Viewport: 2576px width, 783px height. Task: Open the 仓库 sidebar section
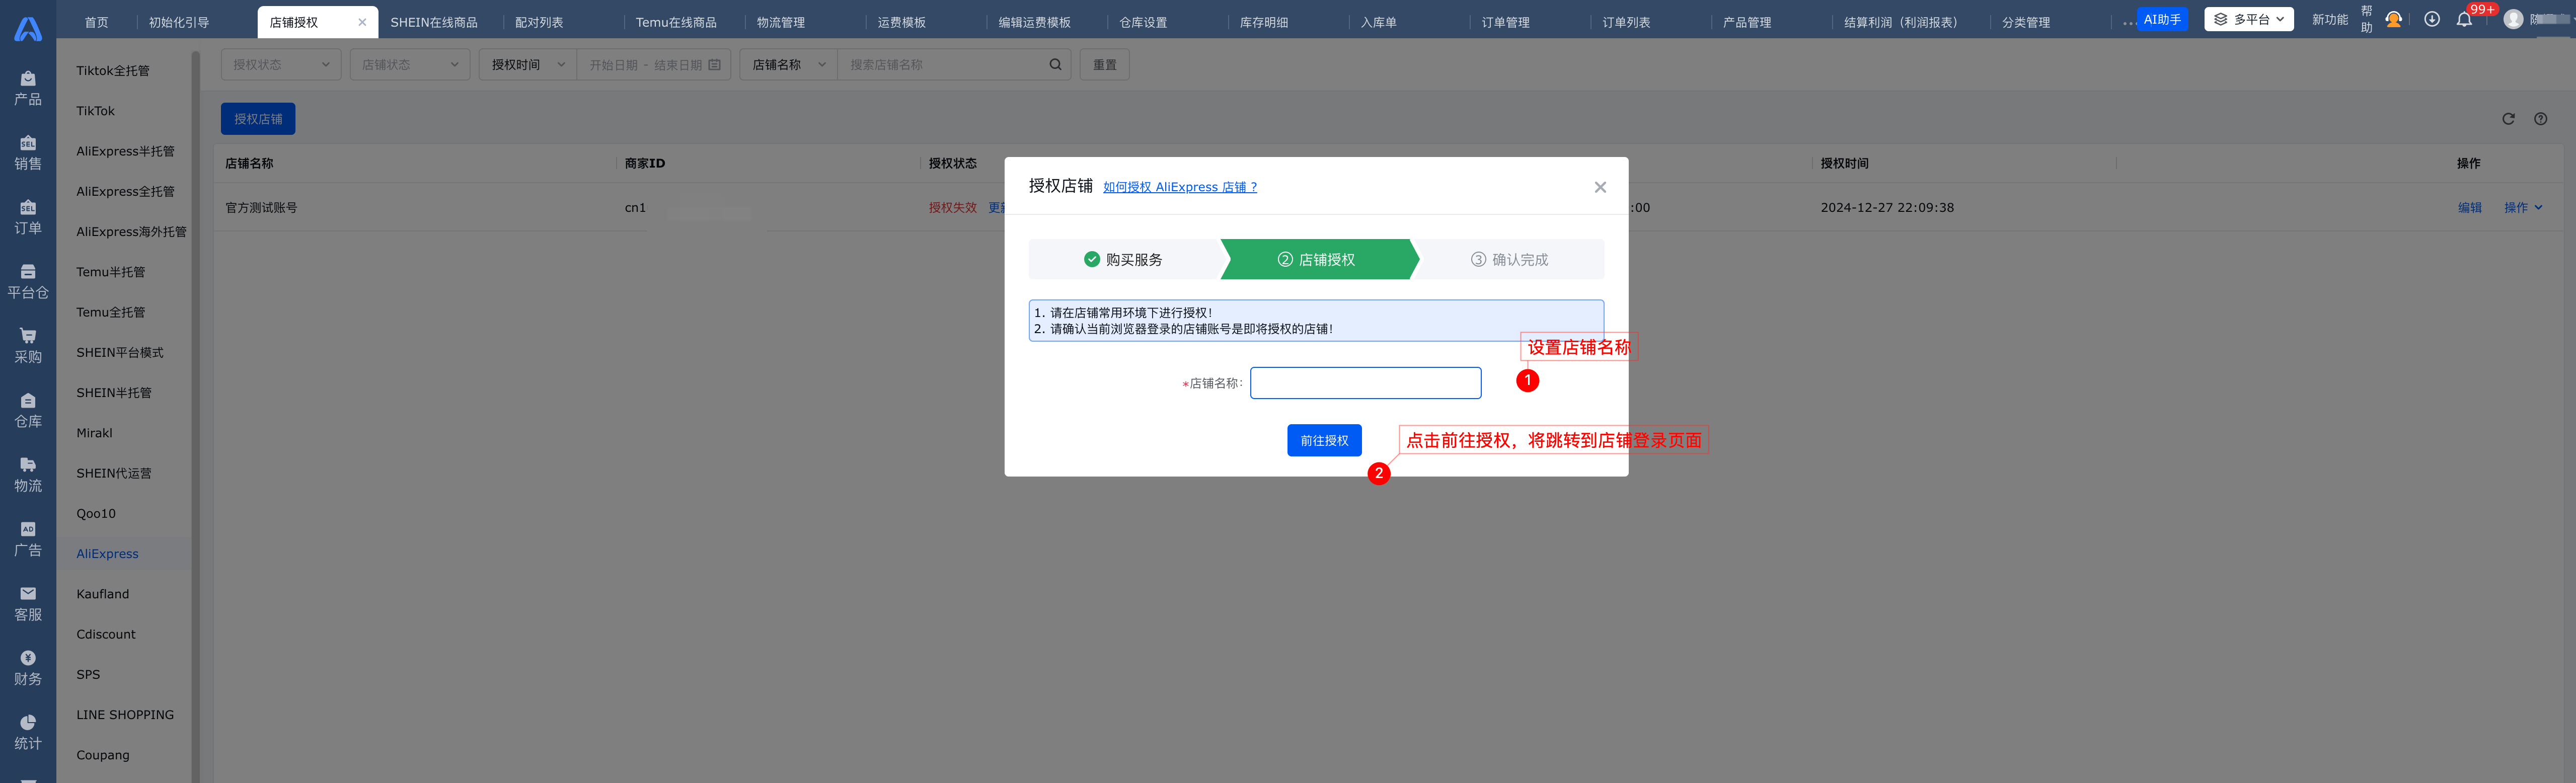click(x=28, y=411)
